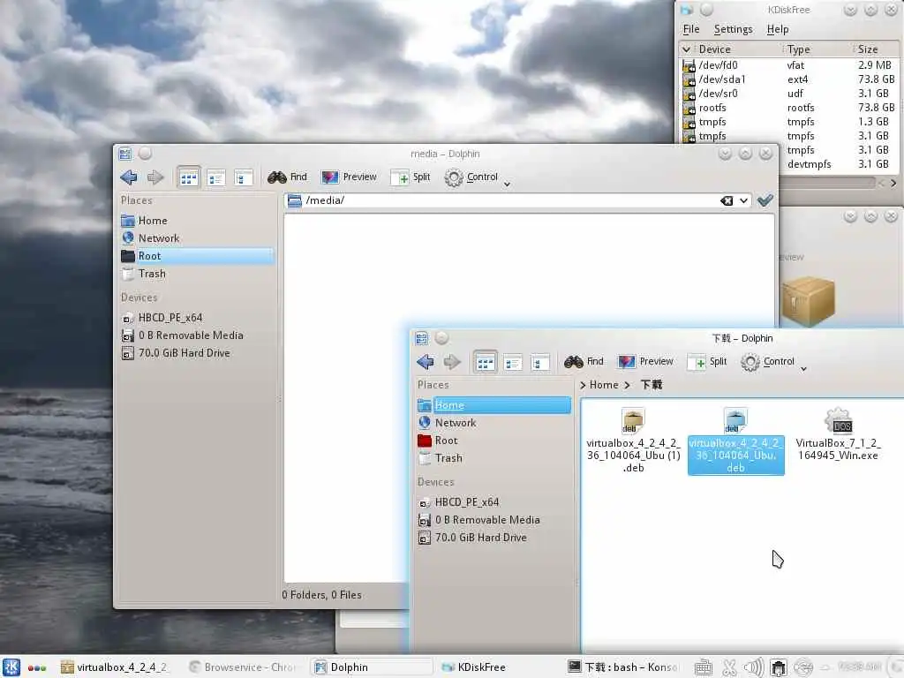Open KDE application launcher in taskbar
The image size is (904, 678).
pyautogui.click(x=11, y=667)
